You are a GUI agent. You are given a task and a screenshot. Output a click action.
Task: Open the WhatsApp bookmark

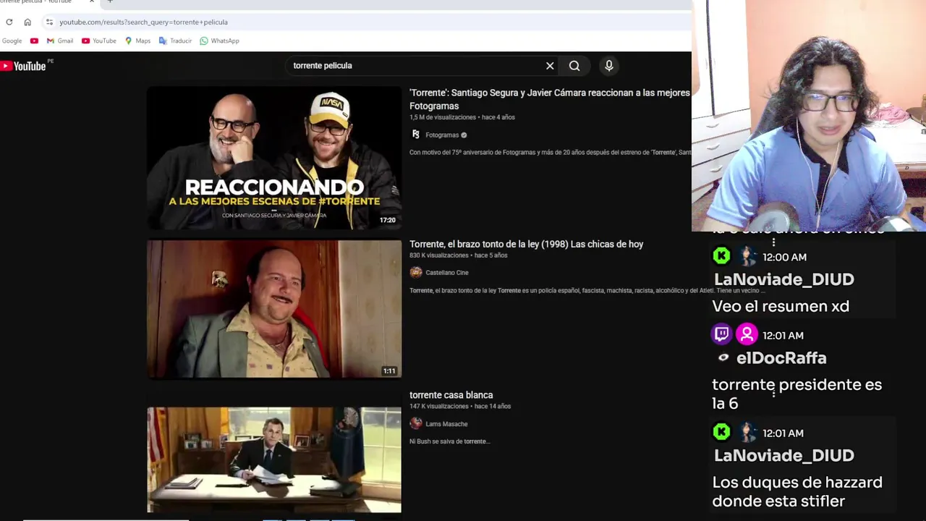coord(219,41)
